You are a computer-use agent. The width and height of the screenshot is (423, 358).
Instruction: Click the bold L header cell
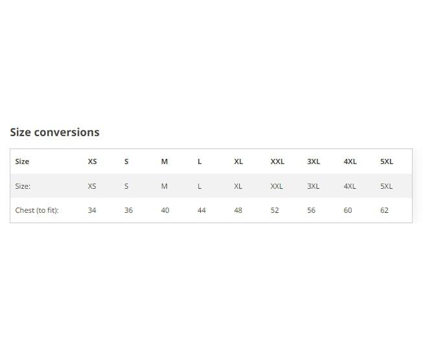tap(200, 161)
